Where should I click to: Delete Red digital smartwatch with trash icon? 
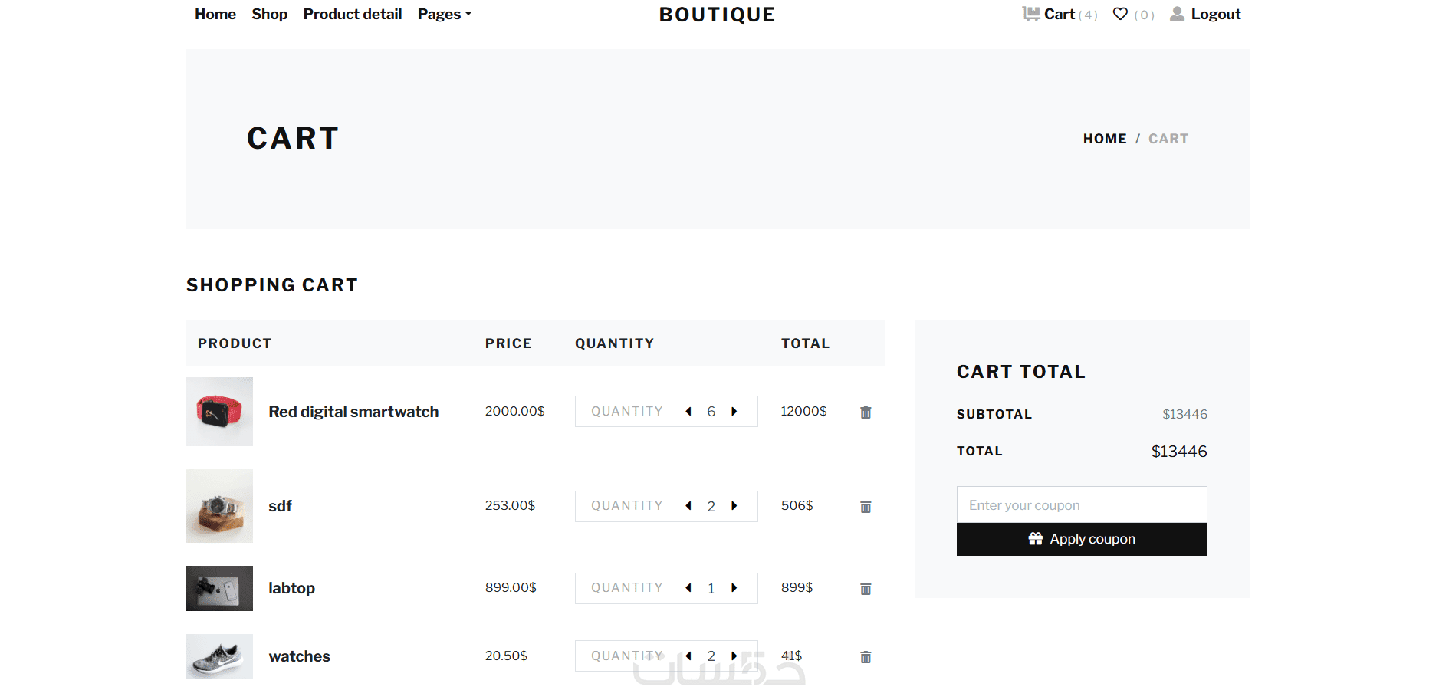[x=866, y=412]
